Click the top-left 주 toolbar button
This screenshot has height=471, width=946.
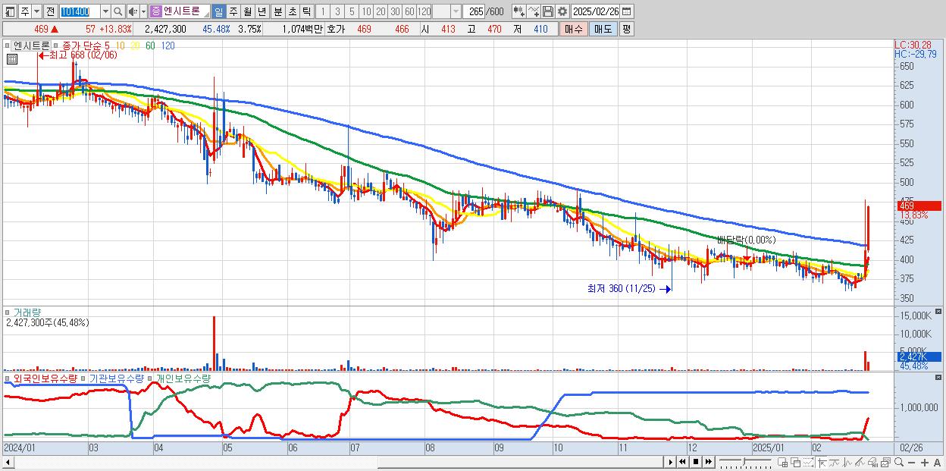click(x=25, y=11)
